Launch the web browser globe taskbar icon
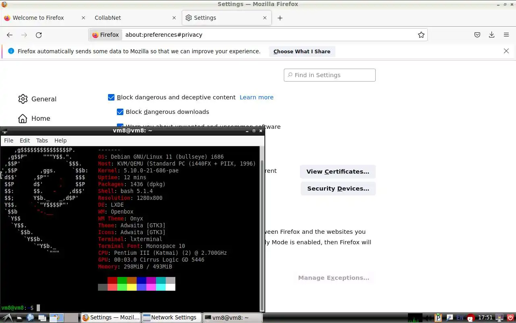This screenshot has width=516, height=323. [x=30, y=318]
